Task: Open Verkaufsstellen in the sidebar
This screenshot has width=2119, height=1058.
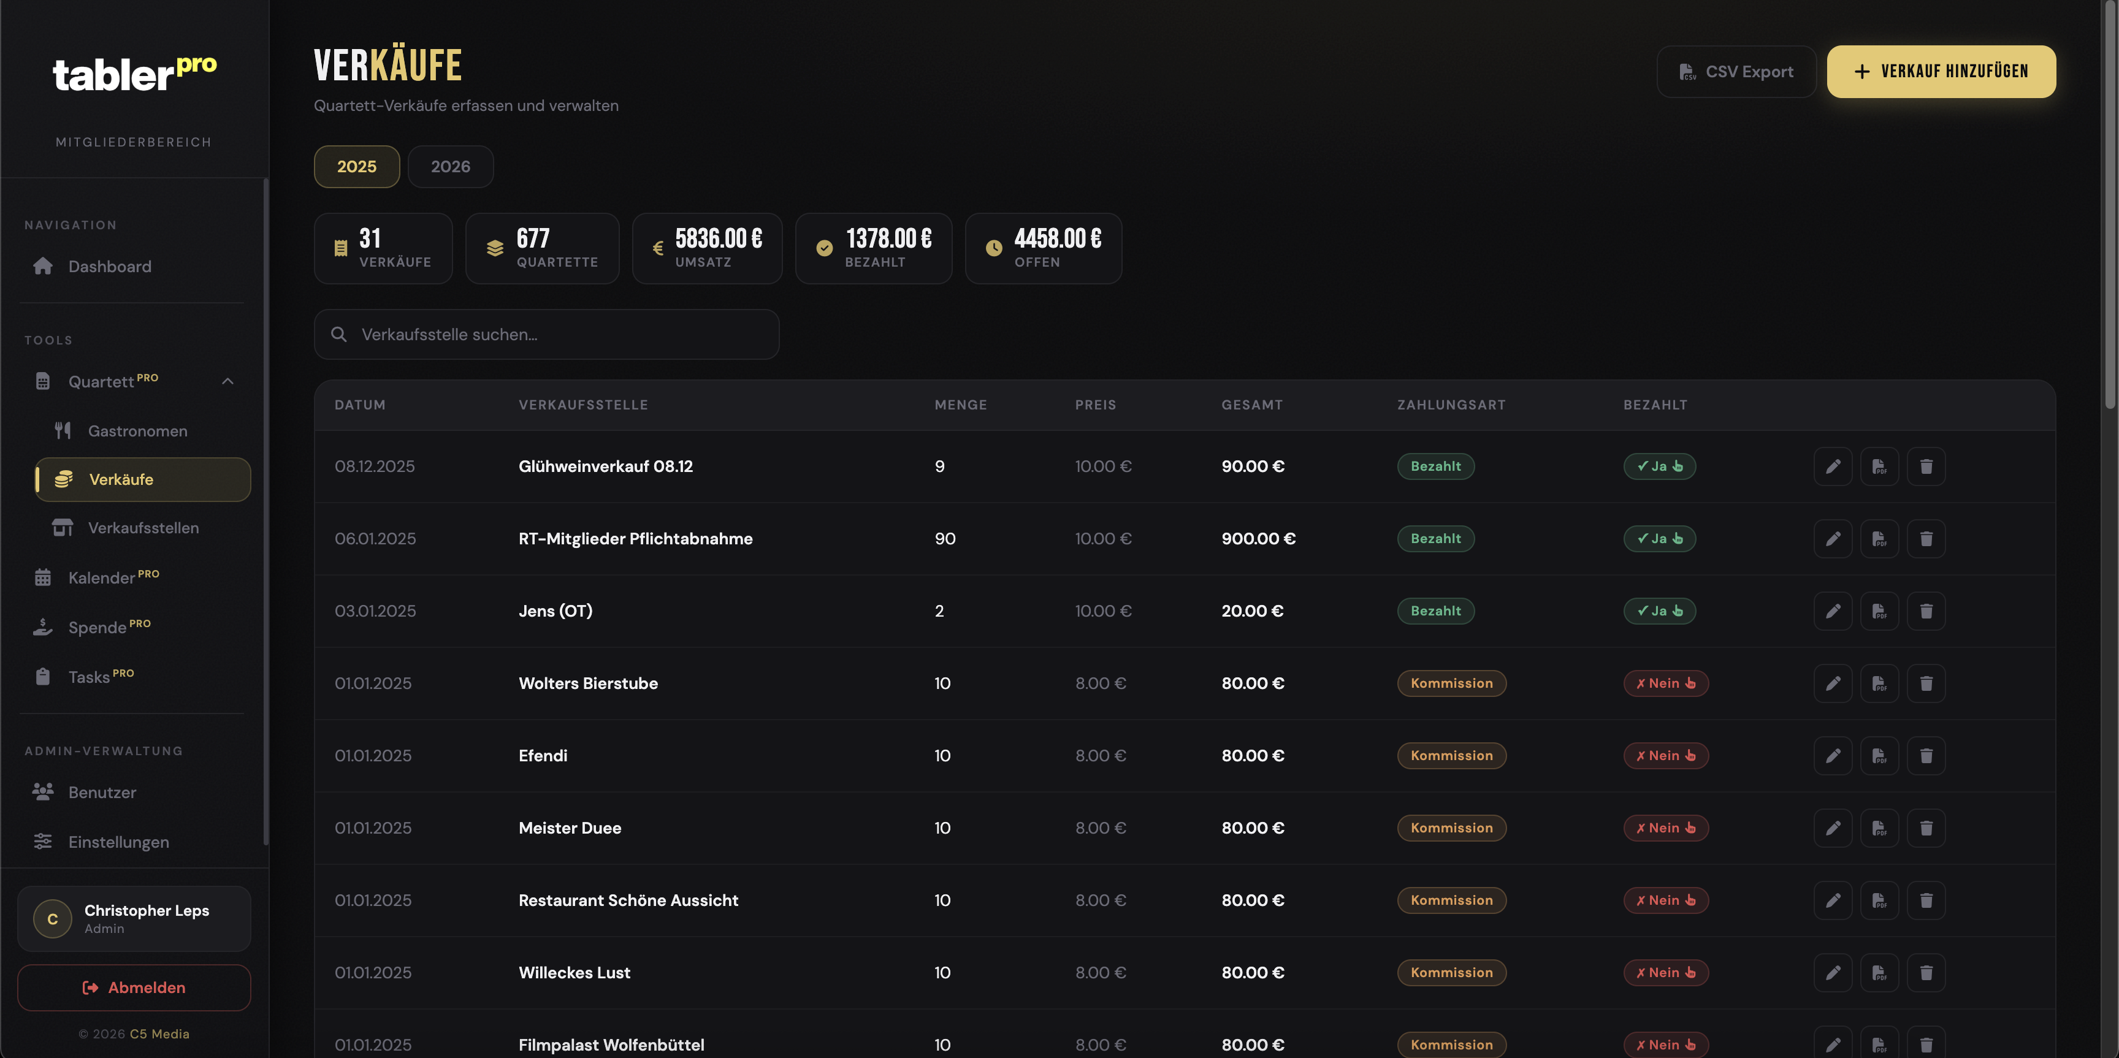Action: click(143, 528)
